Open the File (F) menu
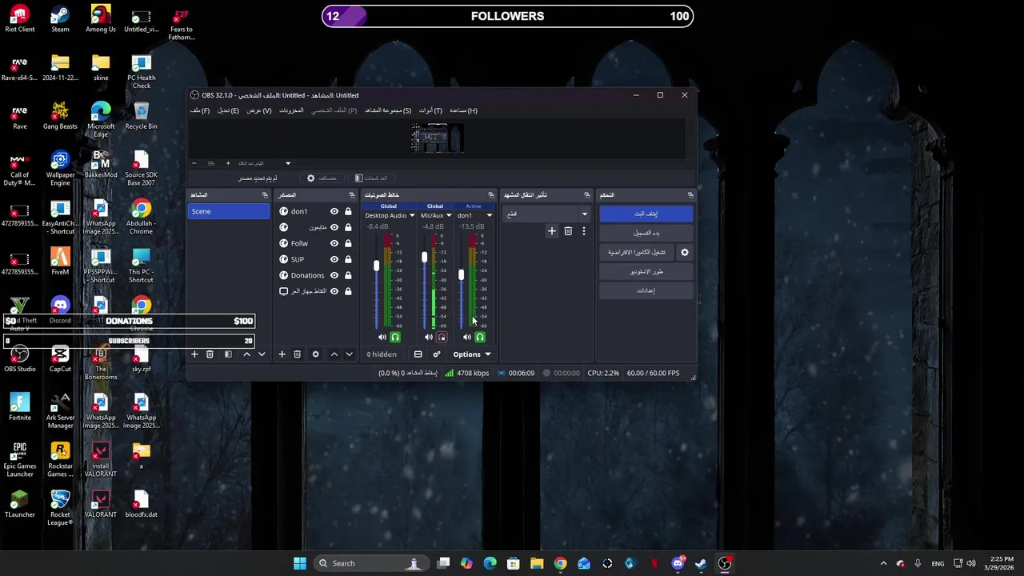The image size is (1024, 576). (x=200, y=110)
